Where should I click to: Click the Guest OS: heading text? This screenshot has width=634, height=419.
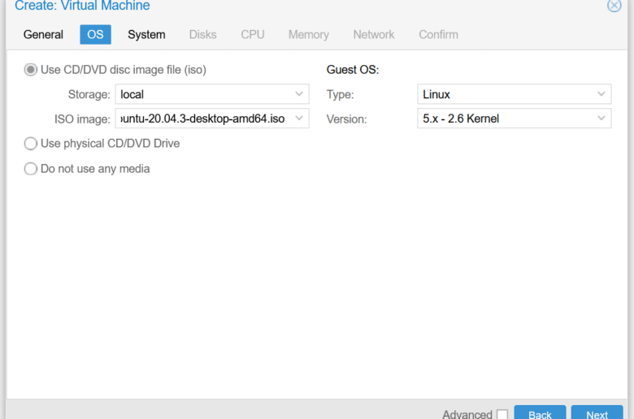click(353, 70)
